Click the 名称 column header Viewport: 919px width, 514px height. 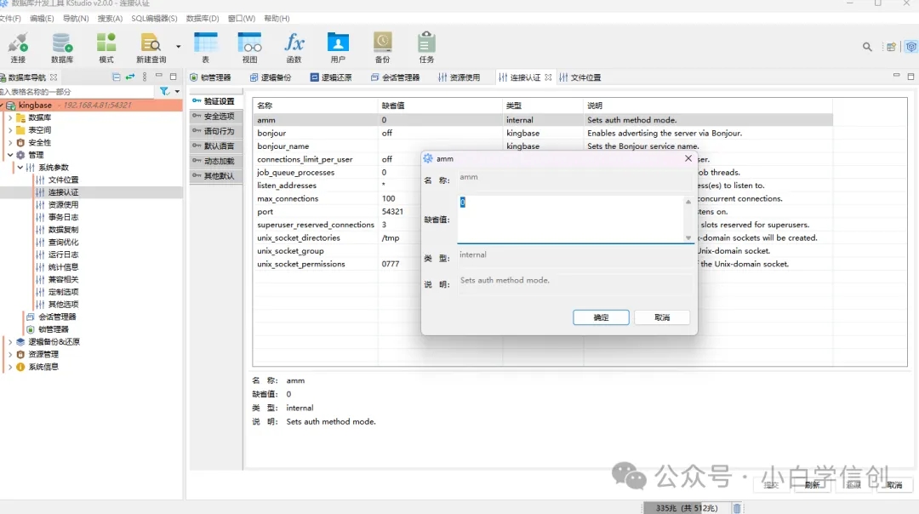316,106
